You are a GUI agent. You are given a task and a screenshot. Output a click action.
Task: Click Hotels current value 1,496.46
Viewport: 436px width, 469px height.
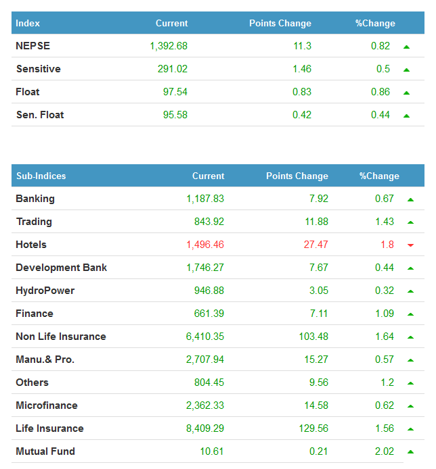pyautogui.click(x=205, y=245)
